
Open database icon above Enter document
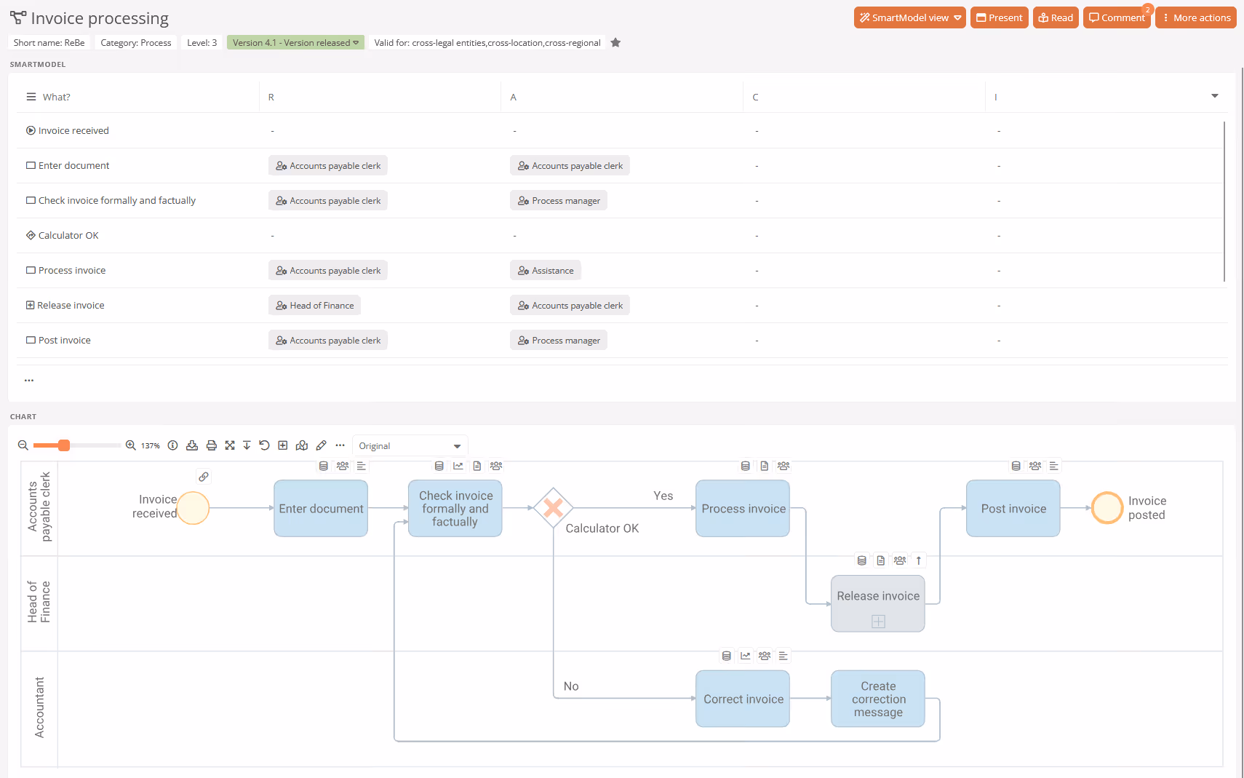coord(324,466)
